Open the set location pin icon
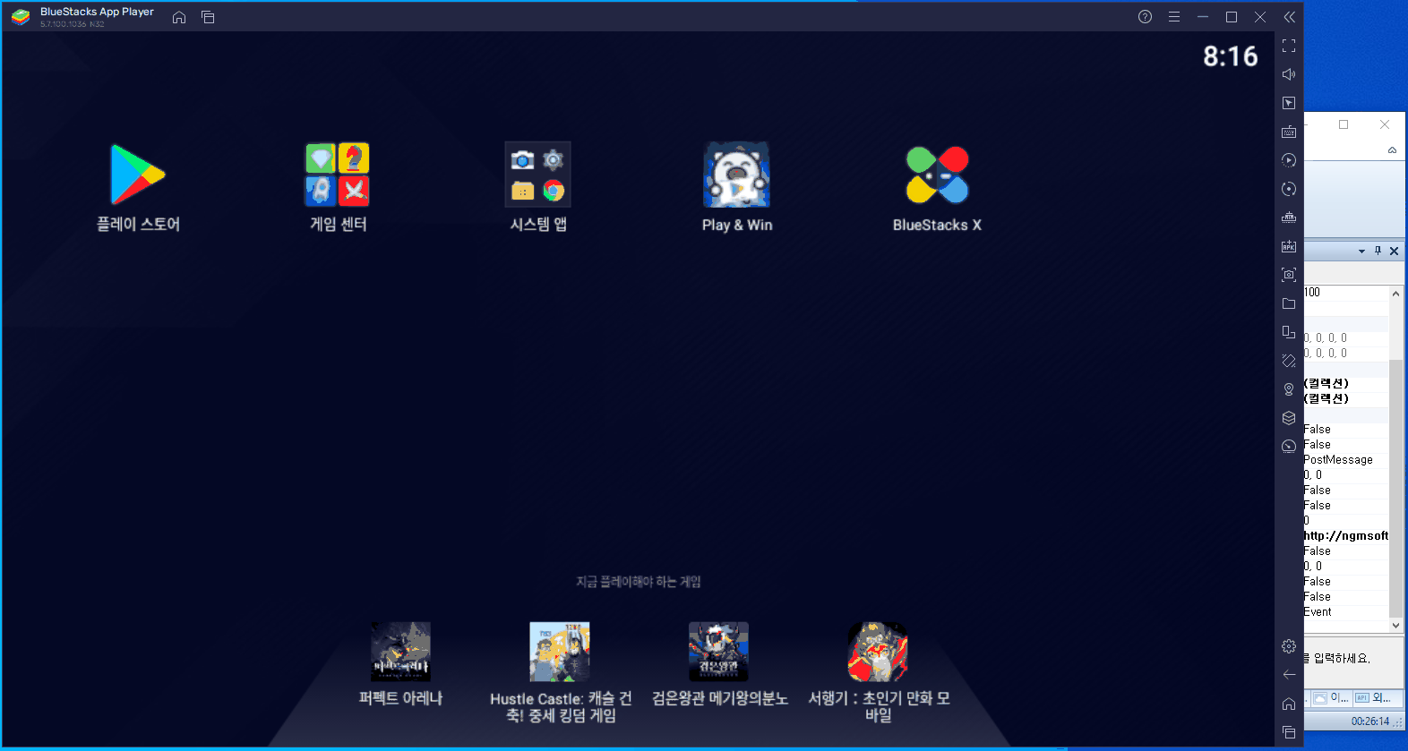The image size is (1408, 751). (1289, 389)
